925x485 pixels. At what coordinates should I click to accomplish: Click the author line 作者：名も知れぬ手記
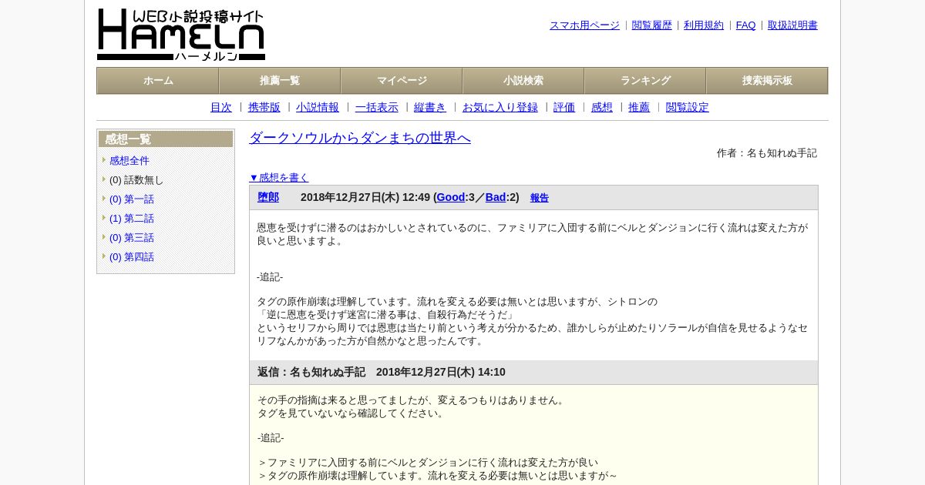pos(767,153)
